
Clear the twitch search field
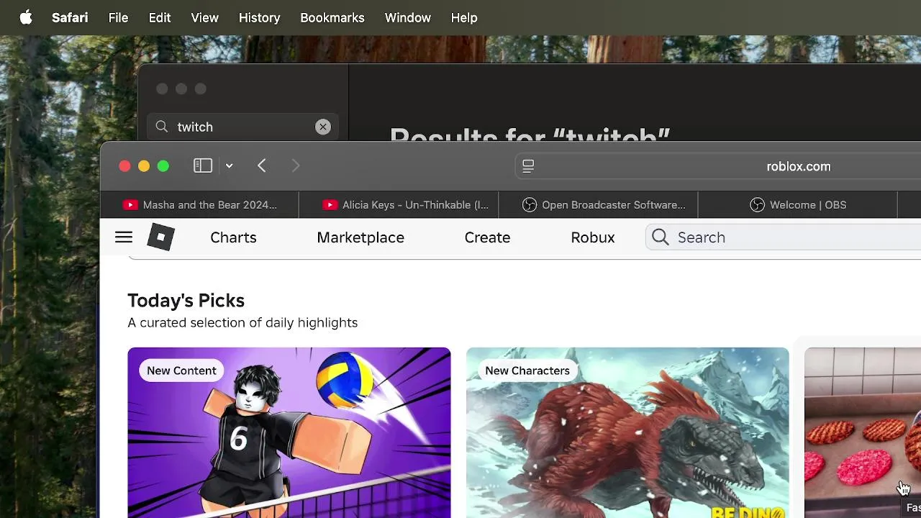tap(323, 127)
